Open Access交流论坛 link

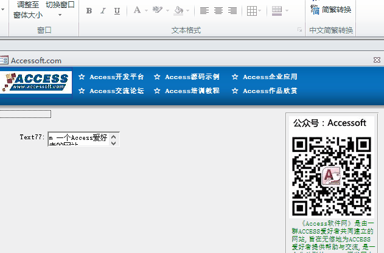coord(117,91)
